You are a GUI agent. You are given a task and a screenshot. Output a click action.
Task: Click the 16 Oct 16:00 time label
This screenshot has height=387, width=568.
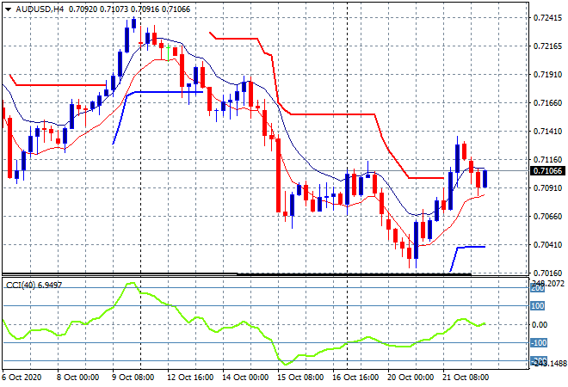coord(355,378)
